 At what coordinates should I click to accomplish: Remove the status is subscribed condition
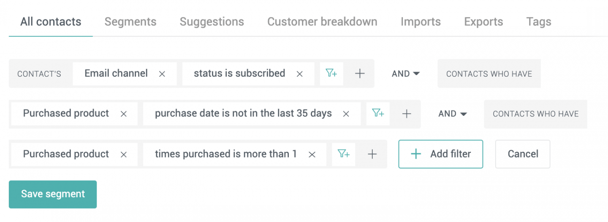point(299,74)
